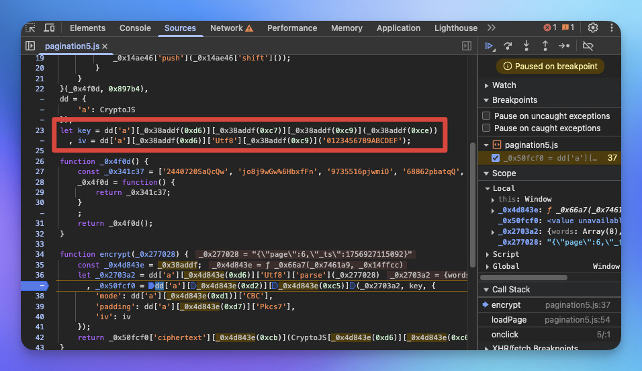Click the Network tab warning triangle
Screen dimensions: 642x371
pos(249,28)
